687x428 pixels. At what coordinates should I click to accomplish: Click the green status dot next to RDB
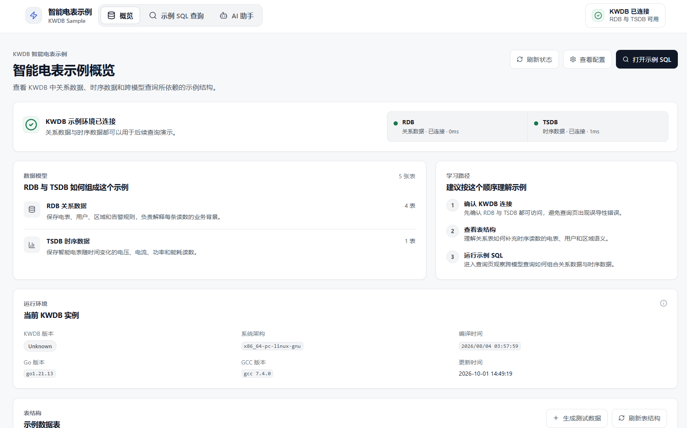tap(396, 123)
